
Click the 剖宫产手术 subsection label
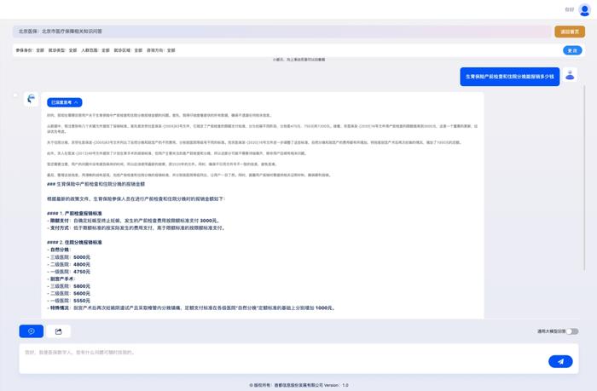tap(61, 279)
